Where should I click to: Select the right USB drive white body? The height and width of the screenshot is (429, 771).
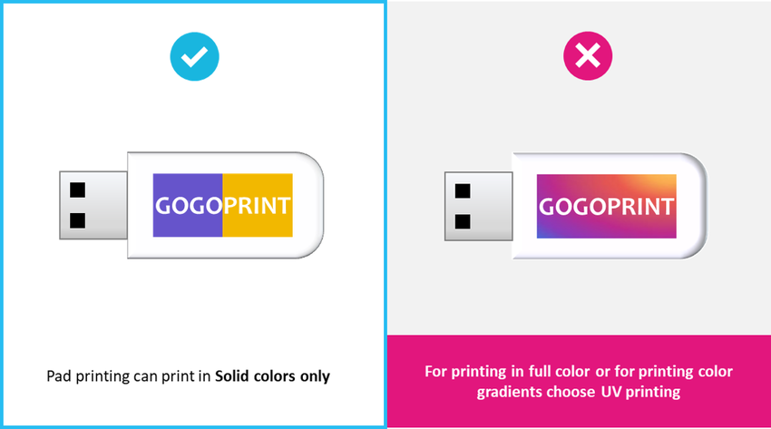(x=610, y=206)
